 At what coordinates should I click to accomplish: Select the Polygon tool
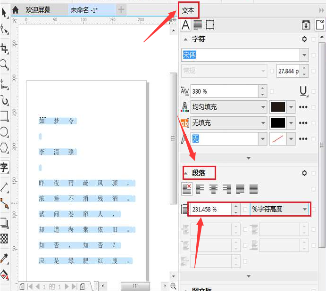pos(4,148)
